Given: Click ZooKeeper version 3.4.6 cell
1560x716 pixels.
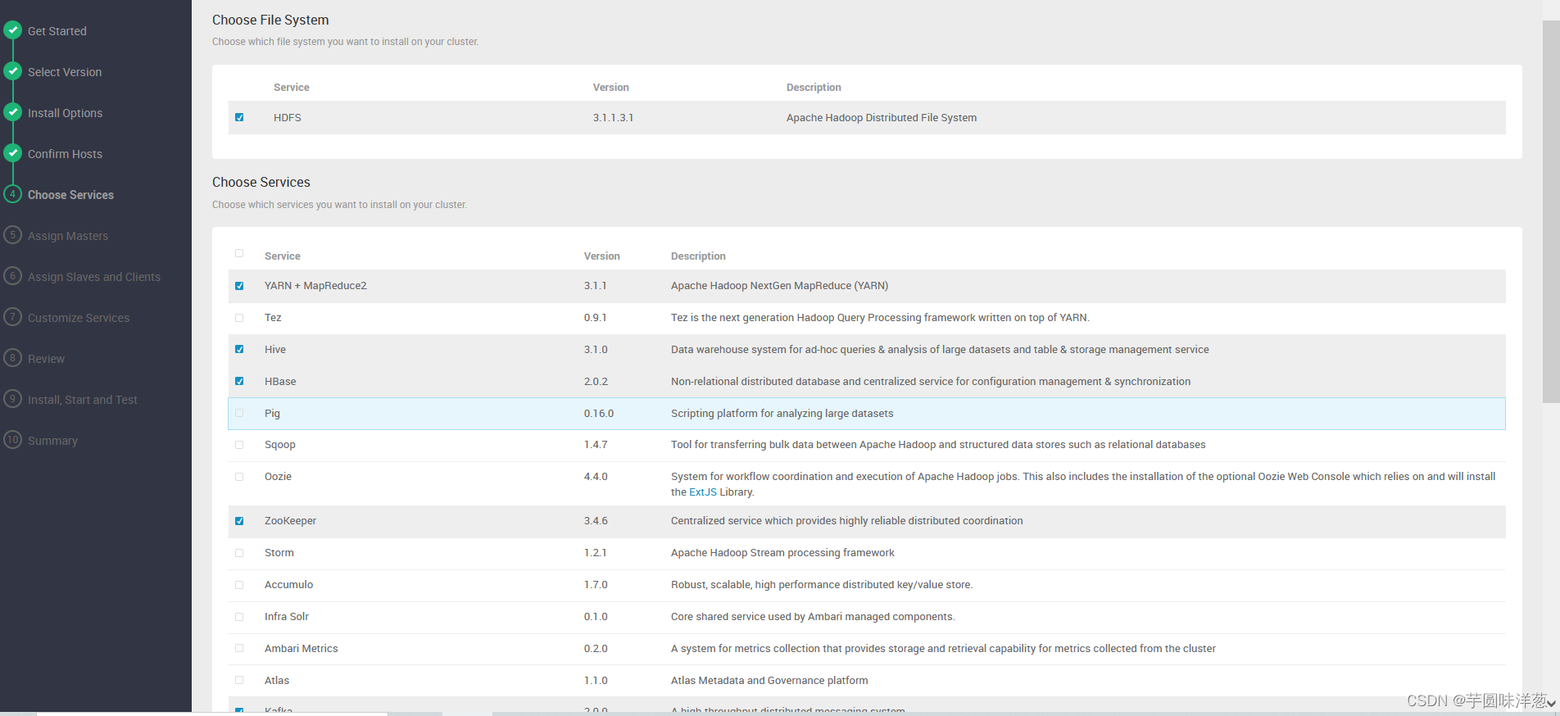Looking at the screenshot, I should (x=596, y=521).
